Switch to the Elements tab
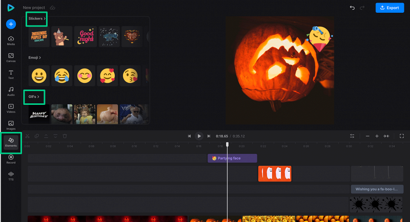Screen dimensions: 410x222 (11, 142)
